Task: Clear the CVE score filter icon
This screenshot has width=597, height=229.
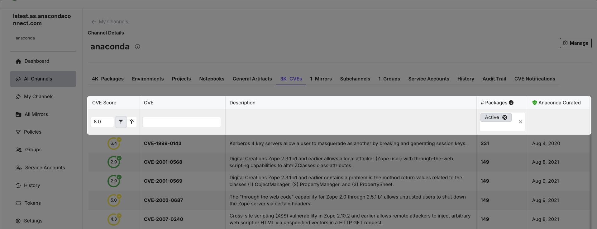Action: coord(132,122)
